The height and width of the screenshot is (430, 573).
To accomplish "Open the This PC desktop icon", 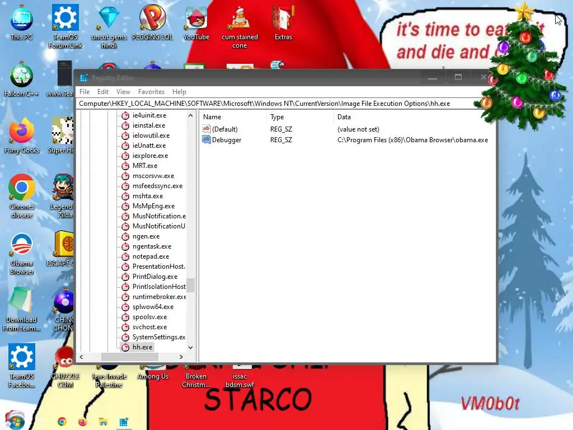I will pos(22,22).
